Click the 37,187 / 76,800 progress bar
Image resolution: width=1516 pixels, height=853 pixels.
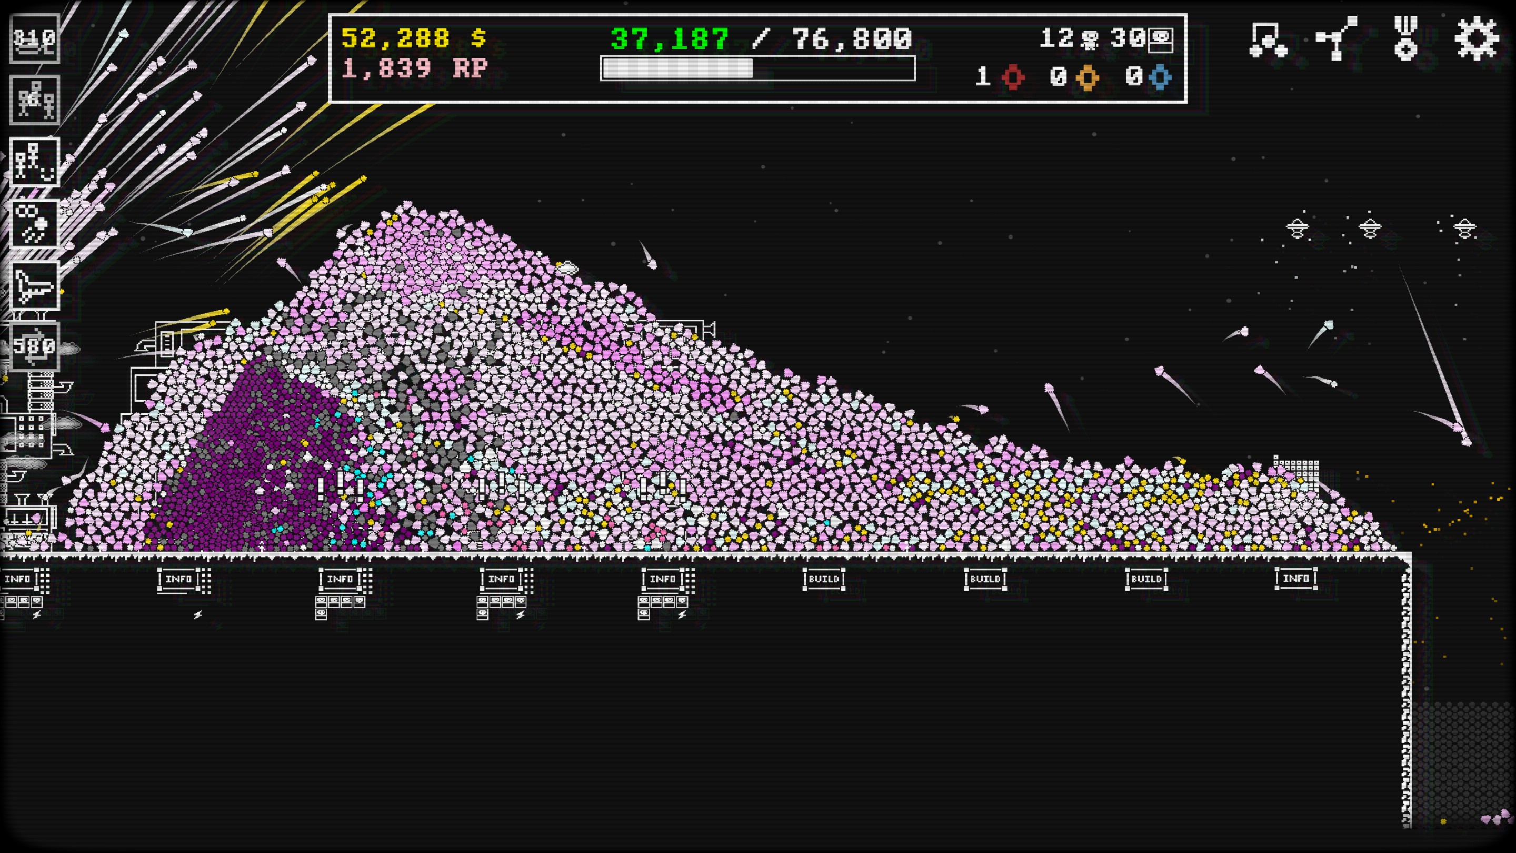click(x=757, y=68)
